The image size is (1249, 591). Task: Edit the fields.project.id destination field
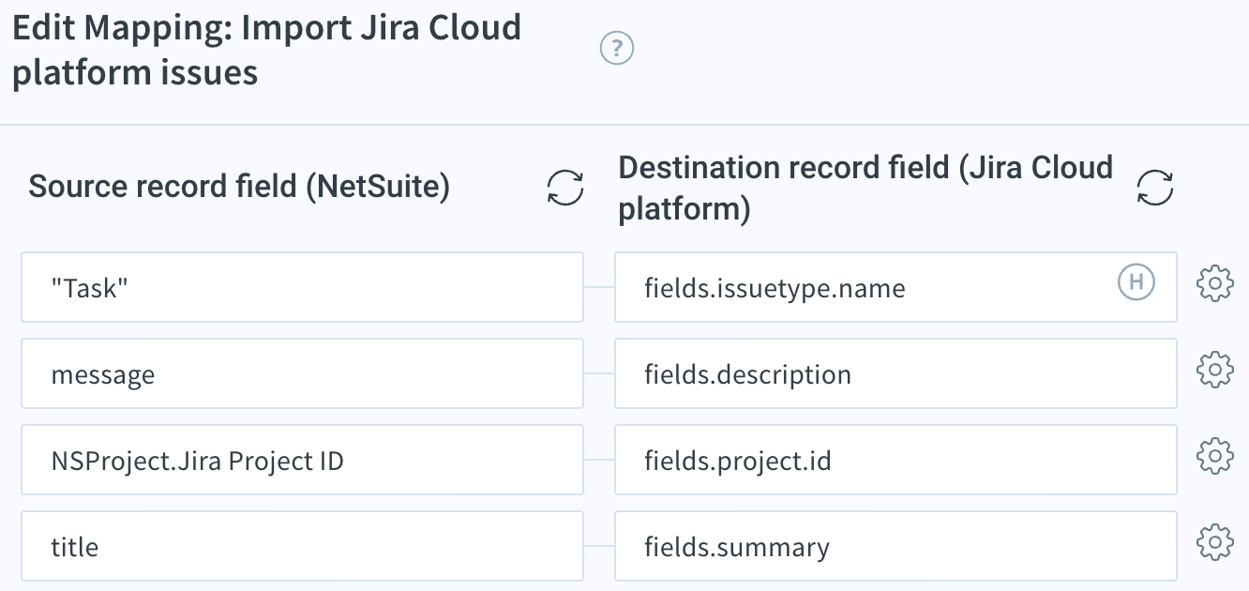[x=895, y=460]
